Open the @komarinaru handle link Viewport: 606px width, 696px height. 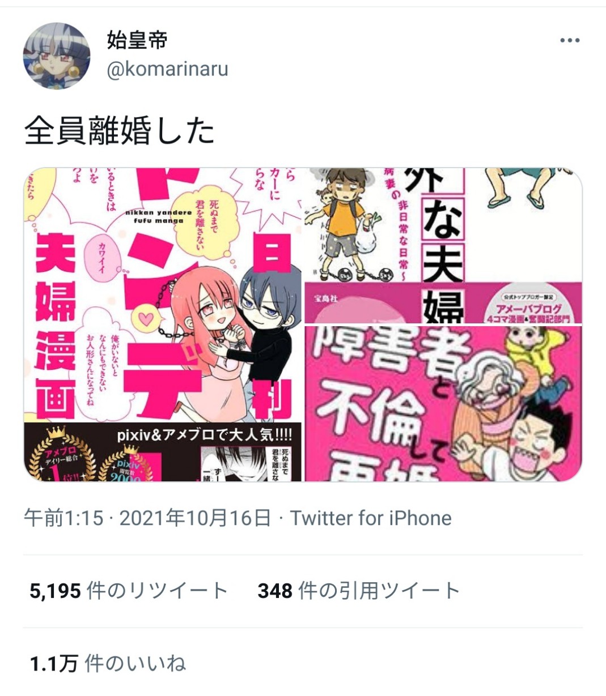[x=167, y=69]
